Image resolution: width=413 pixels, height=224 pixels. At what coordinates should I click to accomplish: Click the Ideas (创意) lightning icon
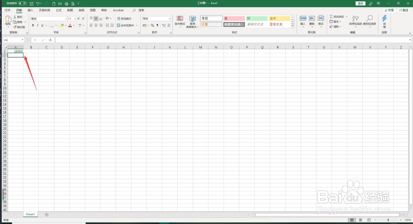(384, 19)
